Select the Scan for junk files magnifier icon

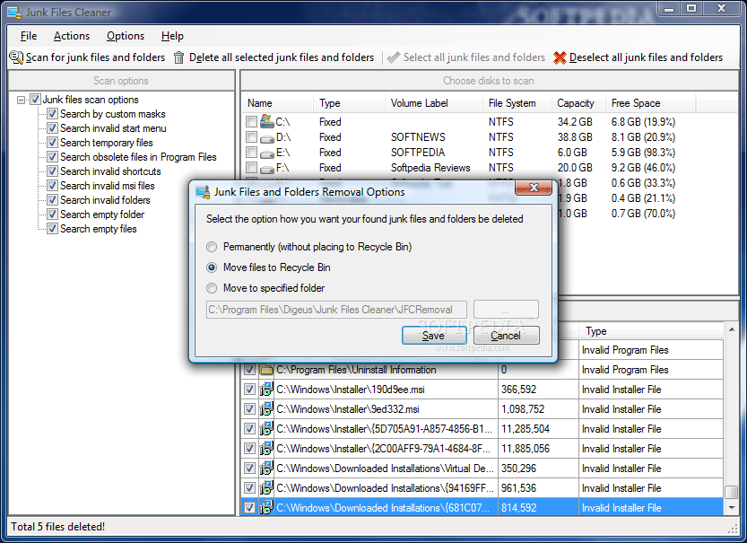click(16, 57)
